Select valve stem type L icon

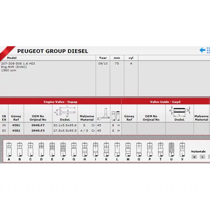coord(117,149)
